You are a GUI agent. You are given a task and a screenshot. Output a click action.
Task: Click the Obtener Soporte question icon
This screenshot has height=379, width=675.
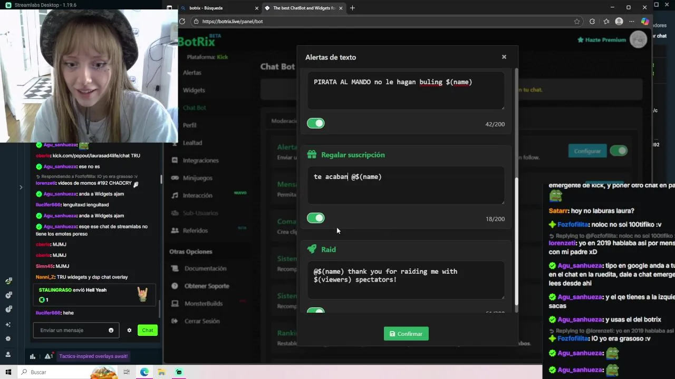coord(175,286)
